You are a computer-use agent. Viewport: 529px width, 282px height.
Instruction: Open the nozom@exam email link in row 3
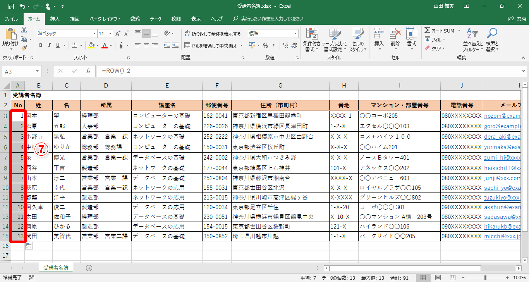point(502,115)
